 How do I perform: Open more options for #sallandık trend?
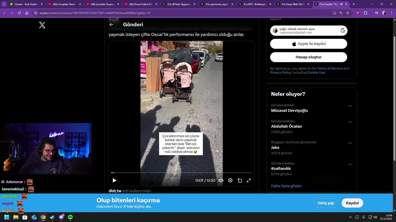[x=350, y=164]
